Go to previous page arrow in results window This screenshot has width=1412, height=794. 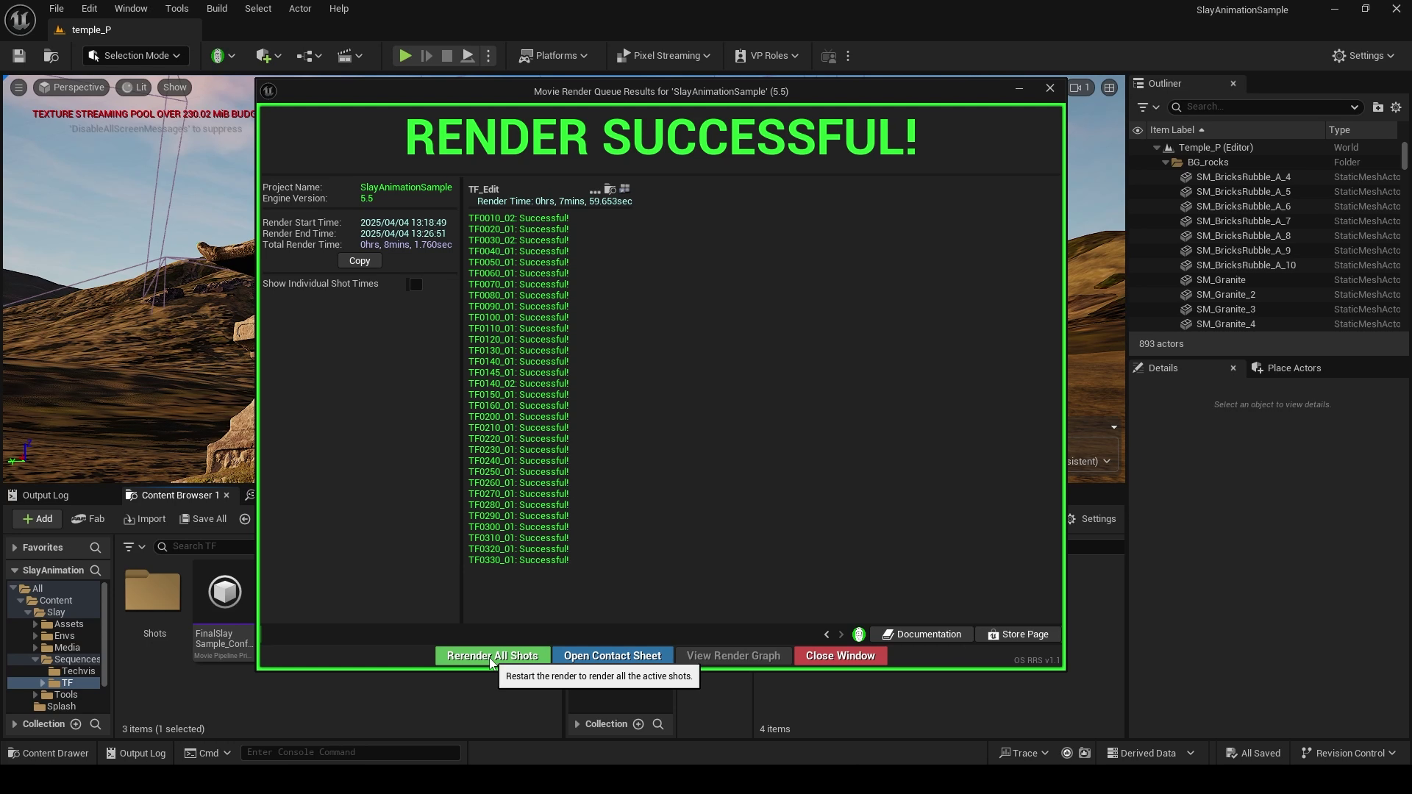827,634
